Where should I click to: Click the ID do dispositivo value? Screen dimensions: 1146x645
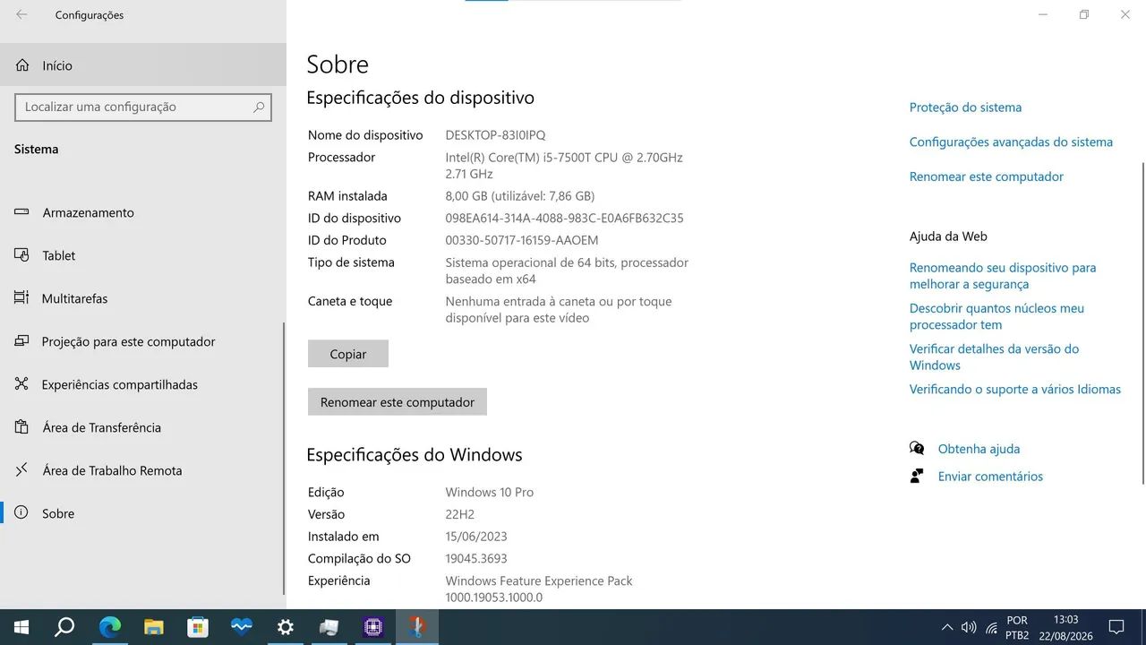(564, 219)
